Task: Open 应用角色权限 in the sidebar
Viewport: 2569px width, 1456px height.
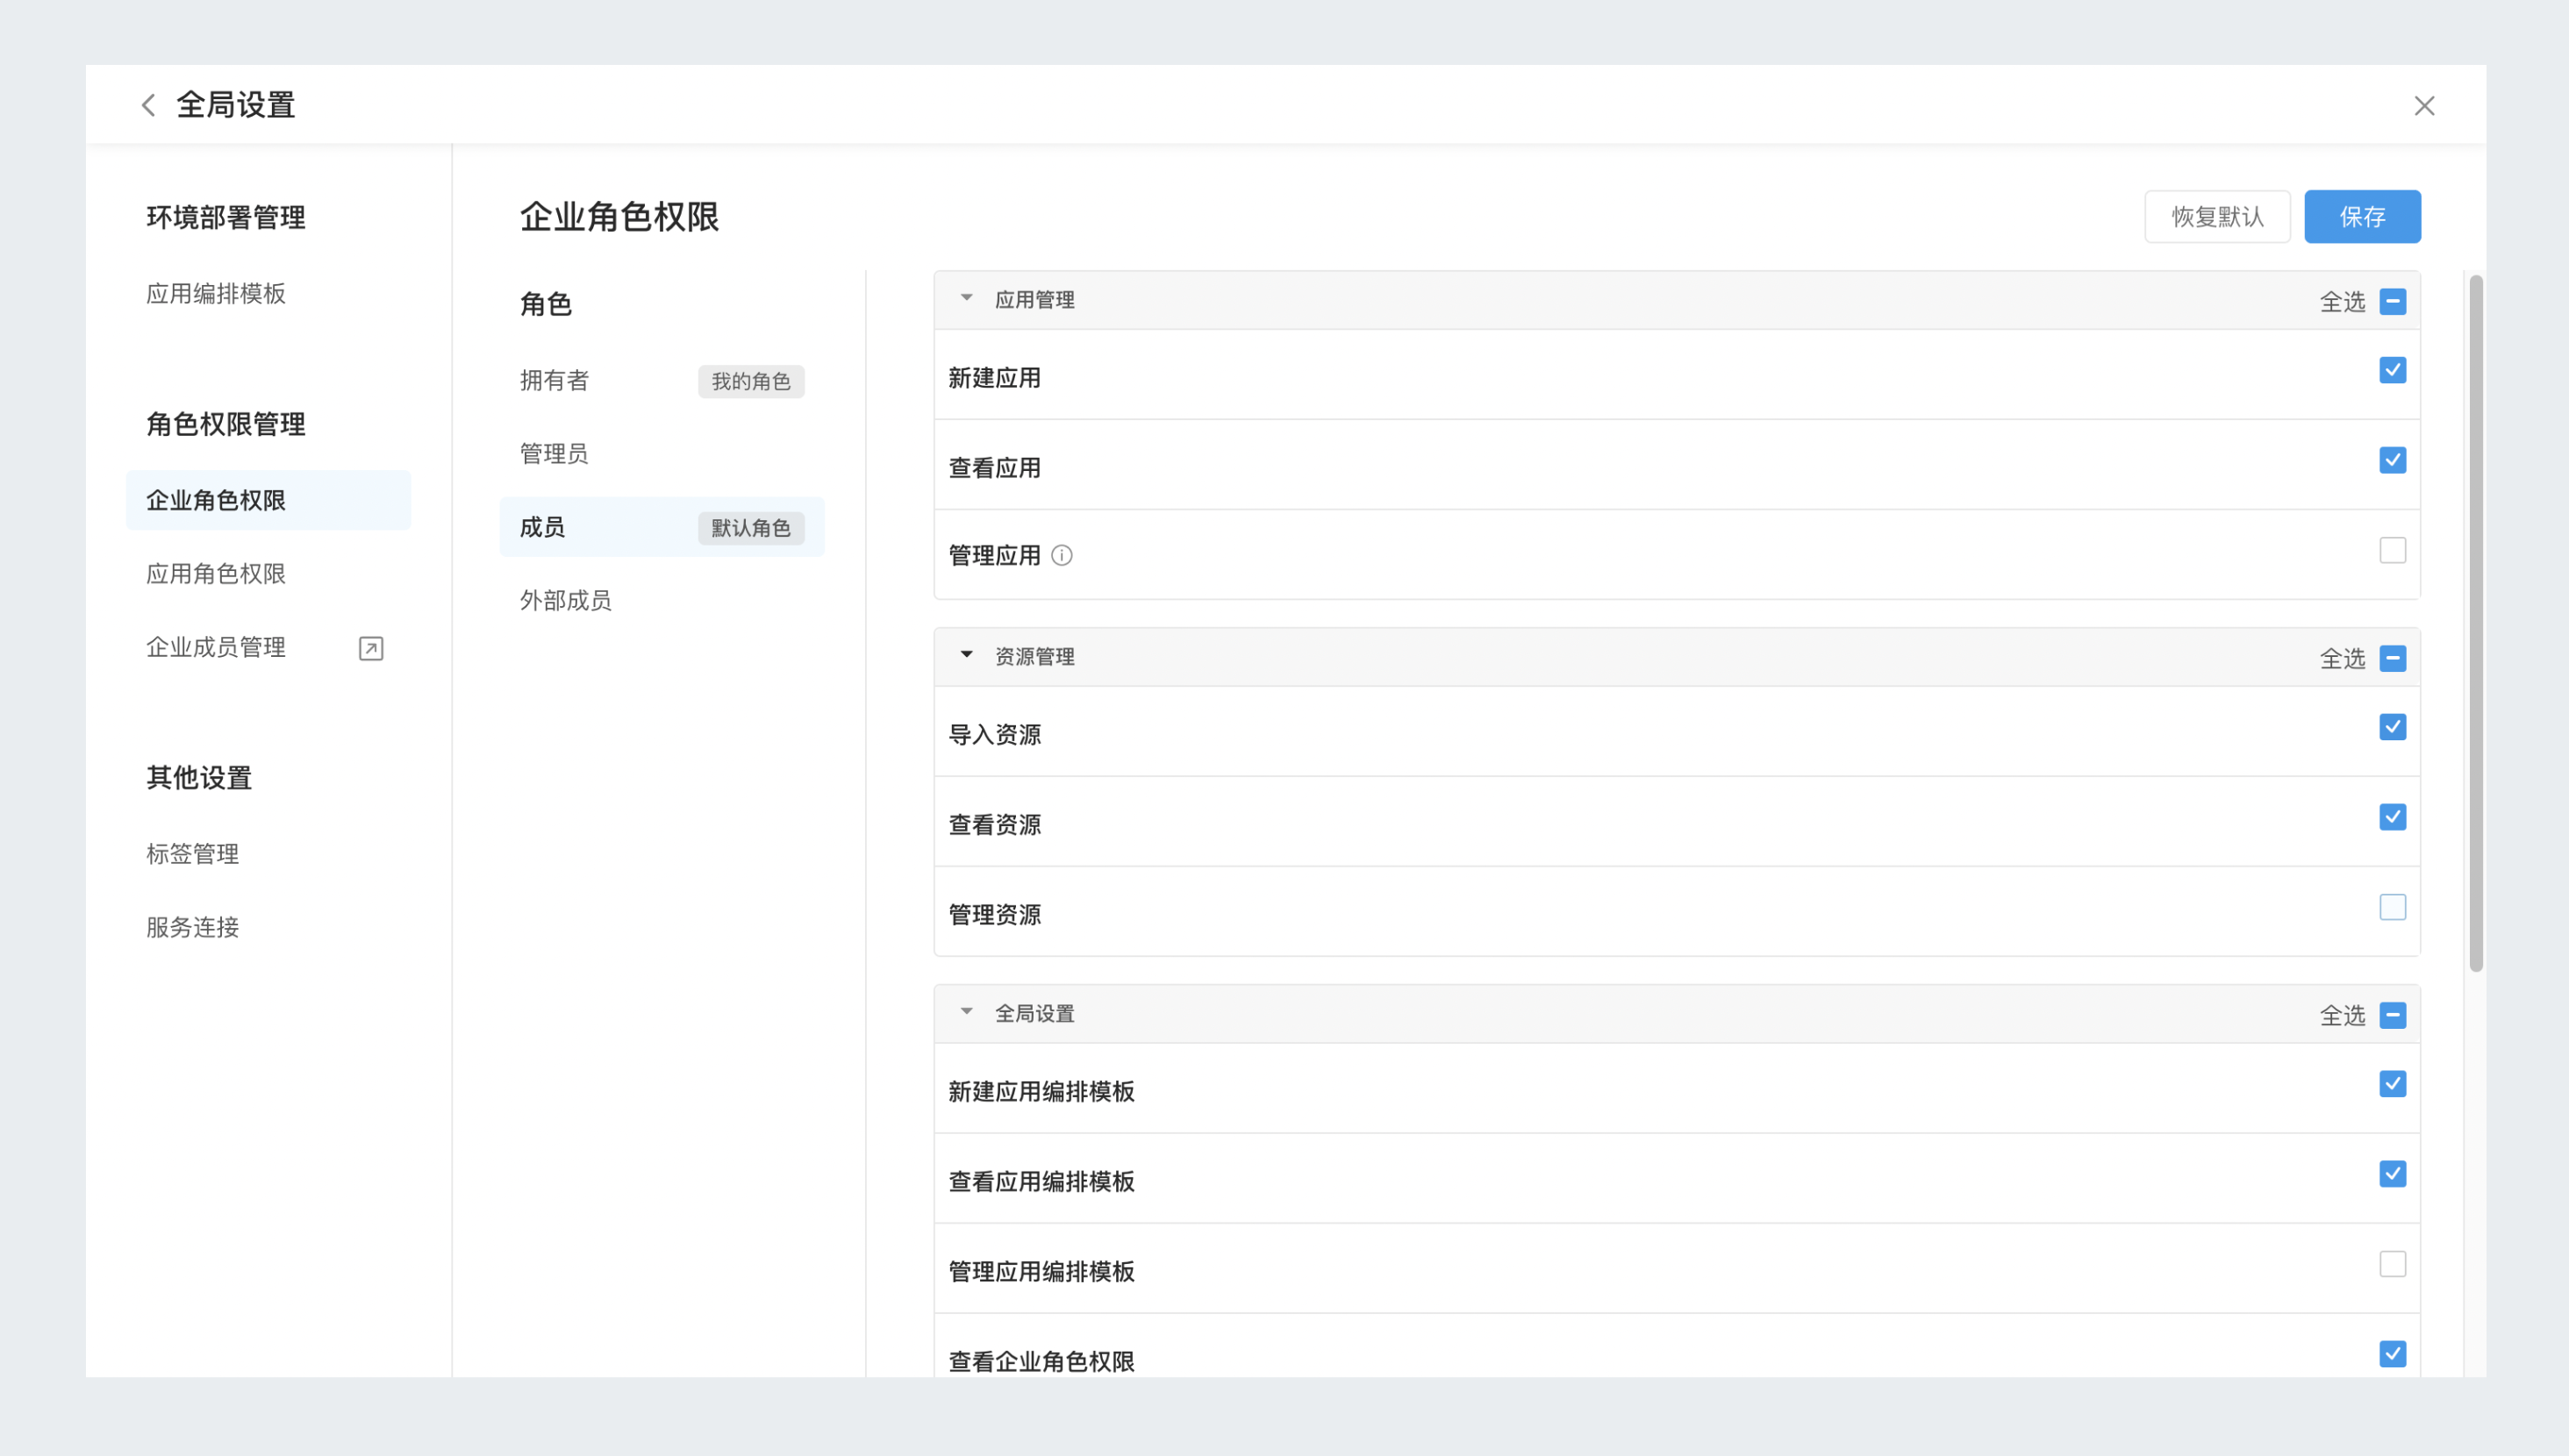Action: coord(216,574)
